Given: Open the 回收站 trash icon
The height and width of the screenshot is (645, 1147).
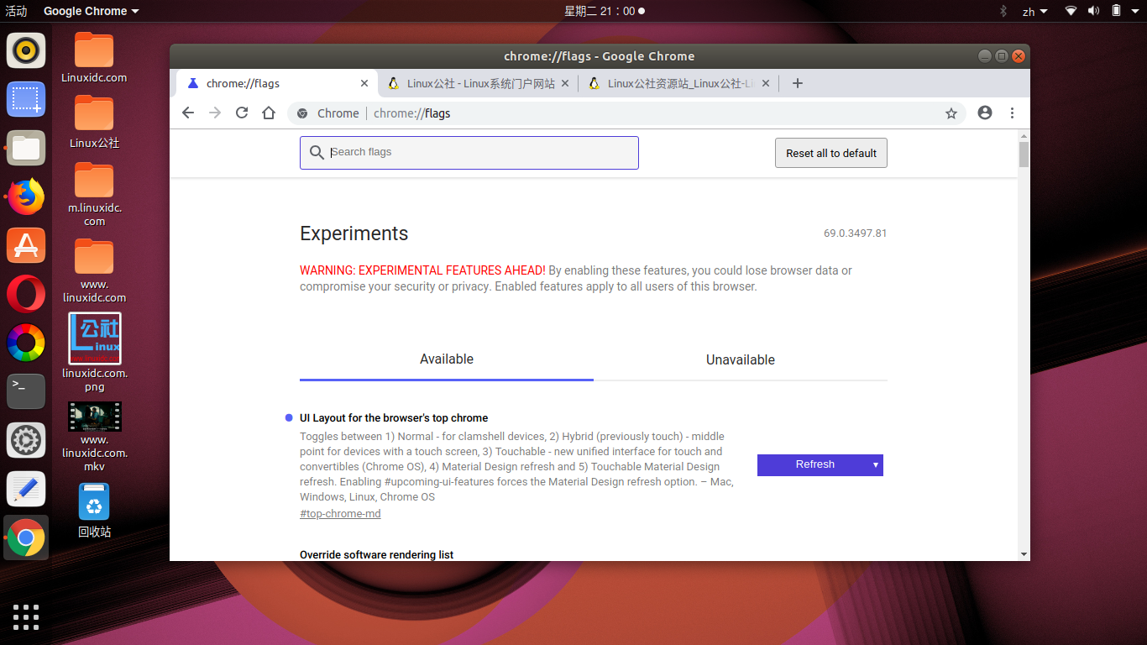Looking at the screenshot, I should pyautogui.click(x=94, y=511).
